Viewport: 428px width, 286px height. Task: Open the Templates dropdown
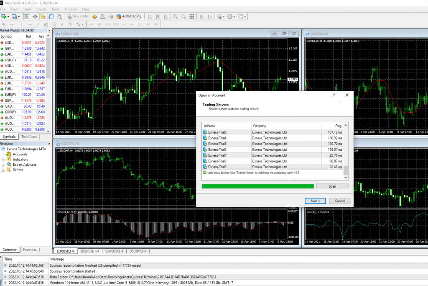(x=242, y=16)
